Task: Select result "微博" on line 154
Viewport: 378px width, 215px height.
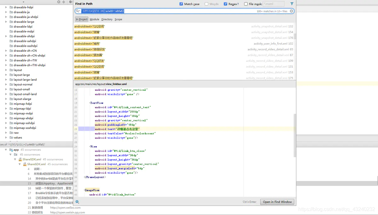Action: click(184, 32)
